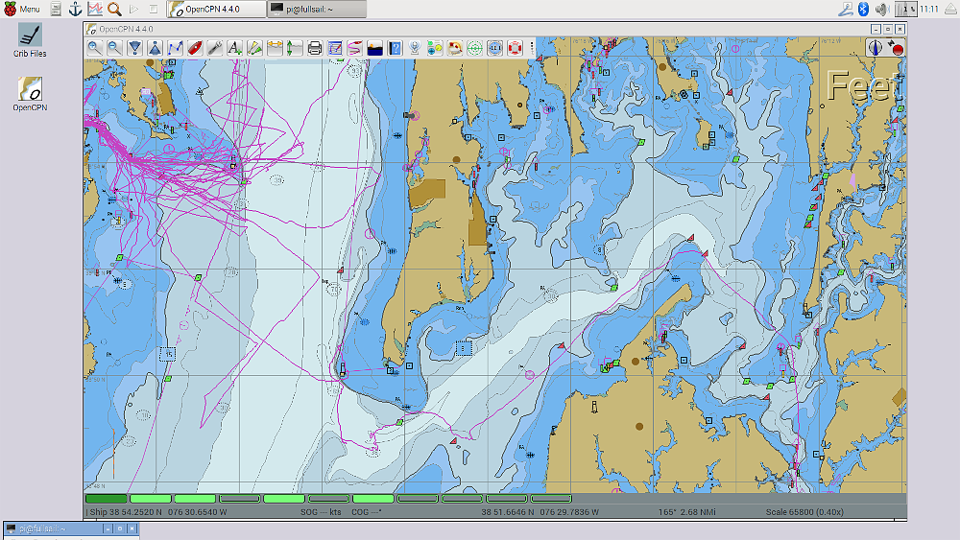Click the Zoom In magnifier tool

click(x=94, y=47)
